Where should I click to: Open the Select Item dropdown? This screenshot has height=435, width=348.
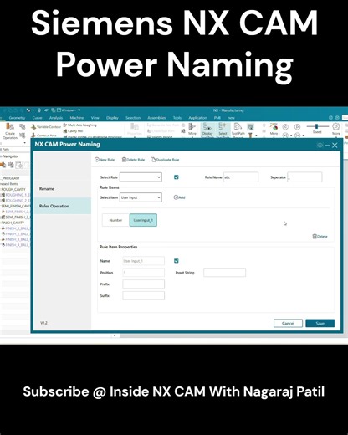[x=141, y=197]
